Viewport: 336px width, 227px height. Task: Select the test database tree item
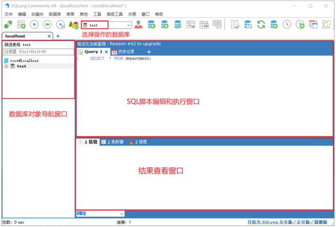[x=21, y=66]
